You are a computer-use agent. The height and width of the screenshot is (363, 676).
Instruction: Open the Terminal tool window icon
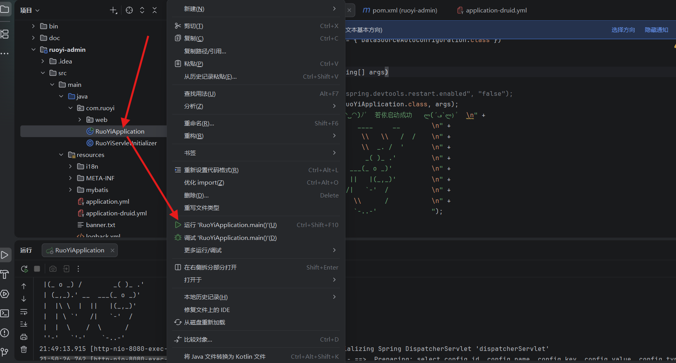coord(5,313)
